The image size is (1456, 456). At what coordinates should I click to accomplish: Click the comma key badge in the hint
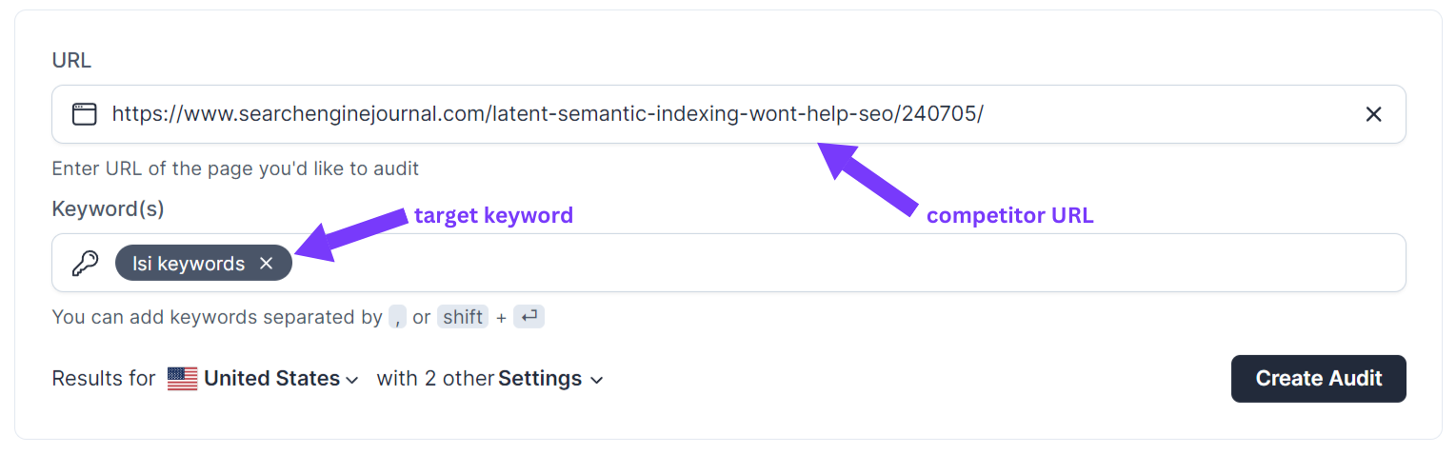click(x=398, y=317)
